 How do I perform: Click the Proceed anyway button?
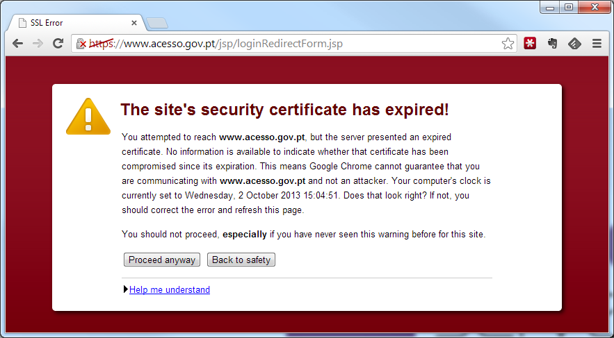point(162,260)
